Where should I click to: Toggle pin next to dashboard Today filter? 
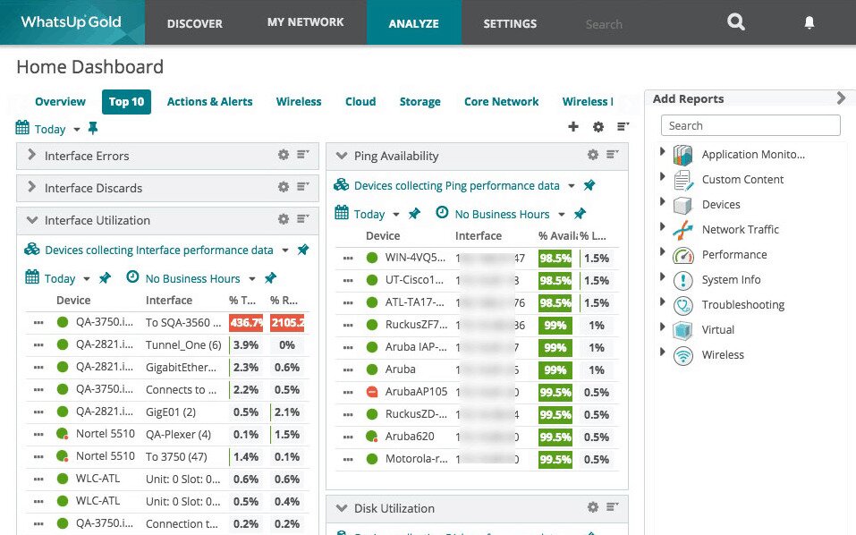[93, 129]
